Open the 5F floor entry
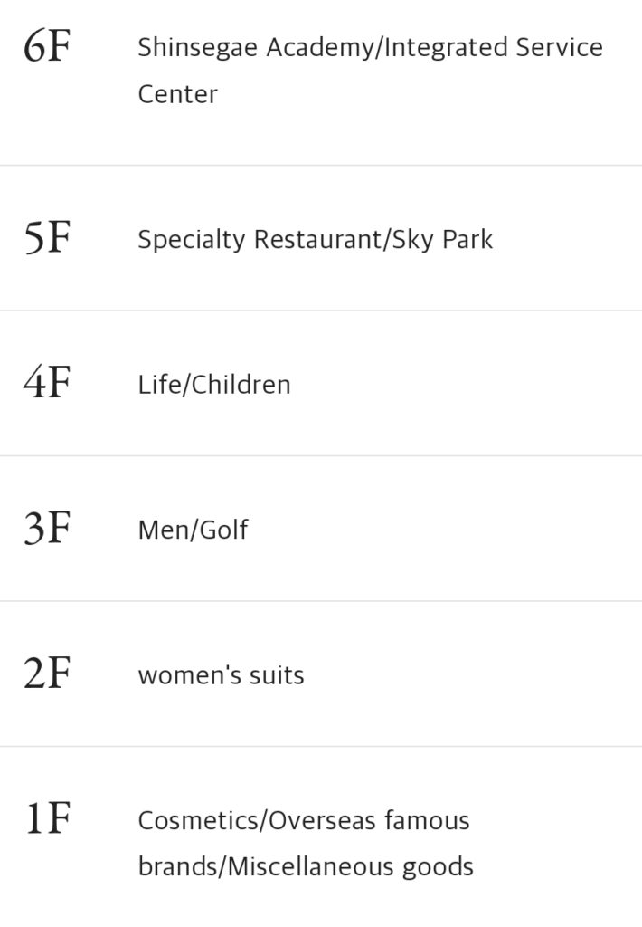The width and height of the screenshot is (642, 927). coord(47,237)
